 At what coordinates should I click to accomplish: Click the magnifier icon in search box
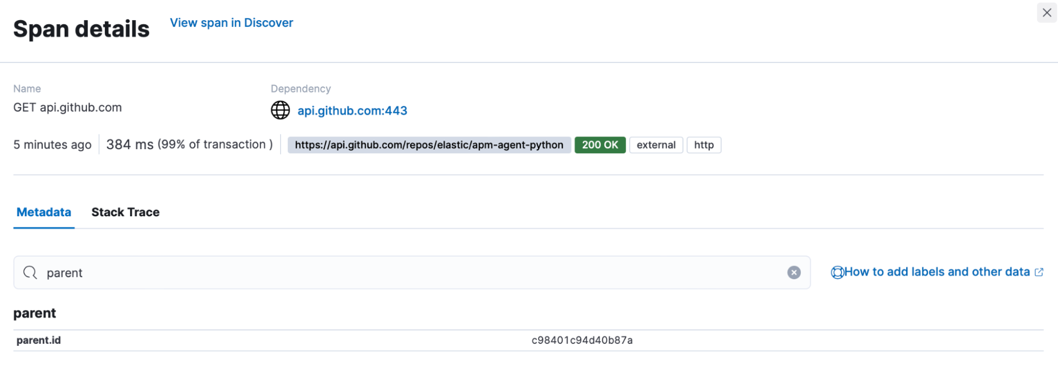point(30,272)
